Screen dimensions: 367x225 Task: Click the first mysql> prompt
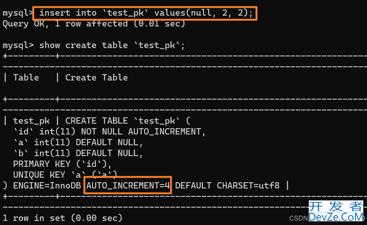click(18, 13)
